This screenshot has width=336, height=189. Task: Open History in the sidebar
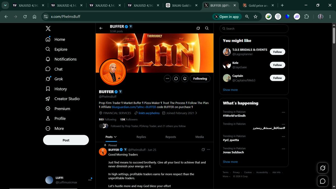[x=56, y=89]
